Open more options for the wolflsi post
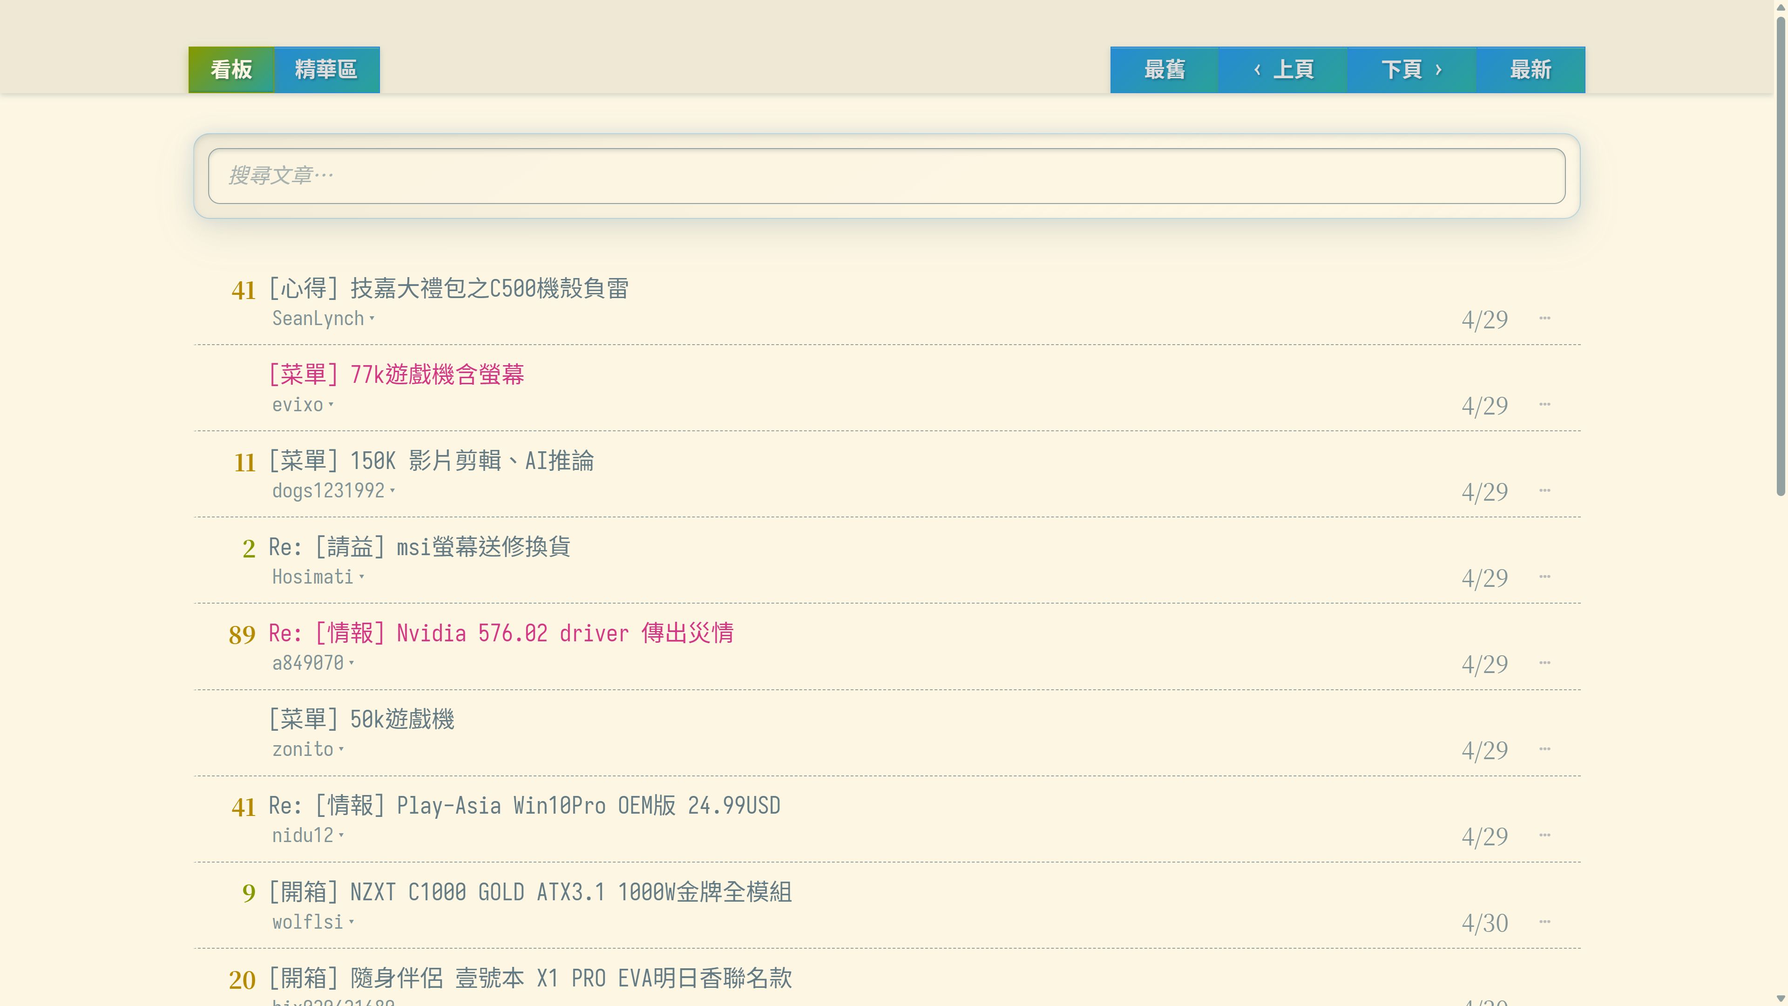Viewport: 1788px width, 1006px height. (1544, 921)
